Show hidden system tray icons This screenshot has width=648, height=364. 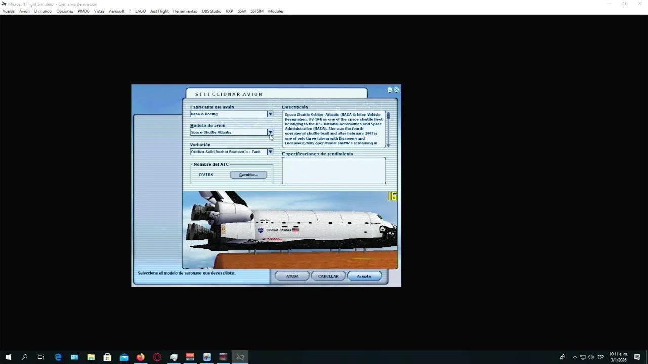pos(575,357)
